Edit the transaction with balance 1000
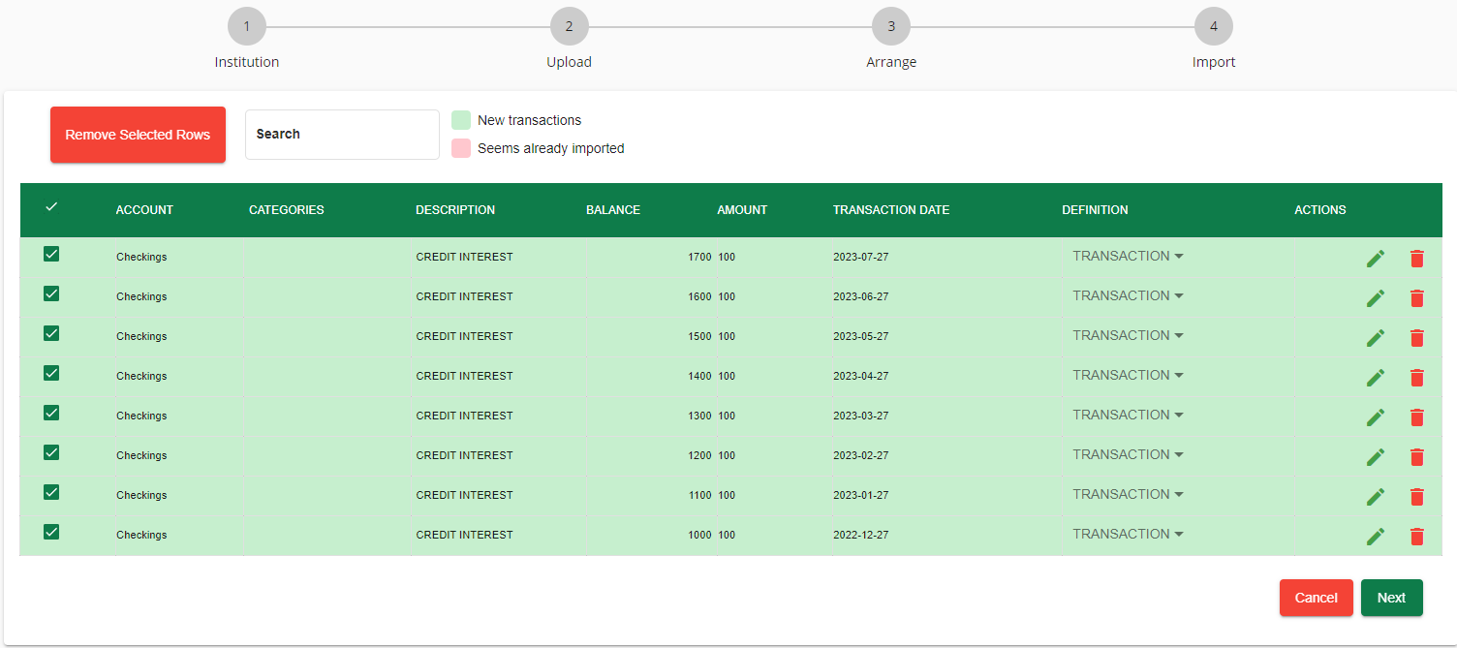 click(x=1376, y=537)
